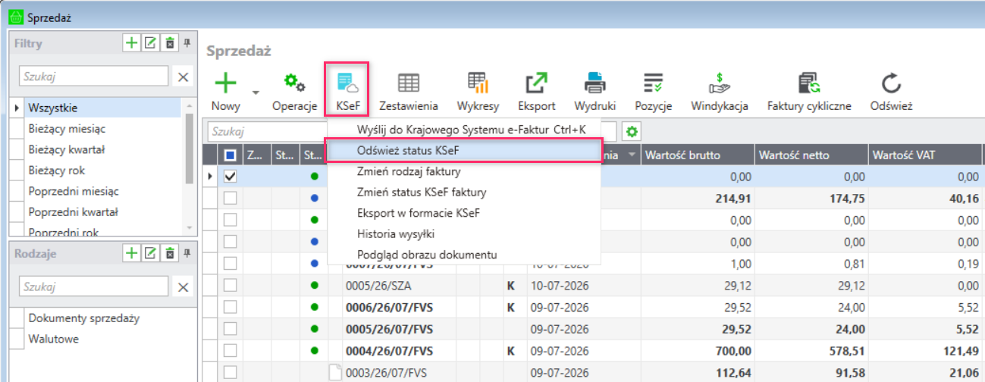The image size is (985, 382).
Task: Sort by Wartość brutto column header
Action: [698, 155]
